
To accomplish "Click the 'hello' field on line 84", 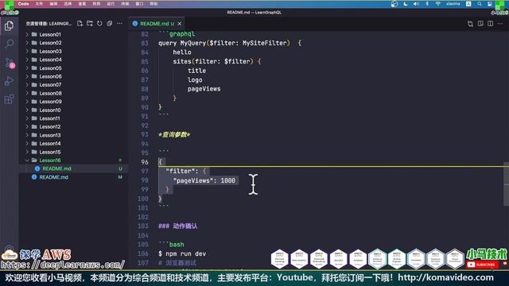I will pos(182,52).
